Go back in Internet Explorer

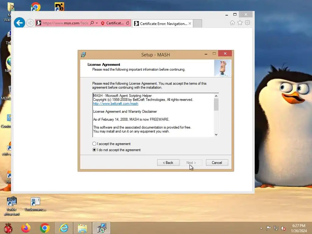19,23
